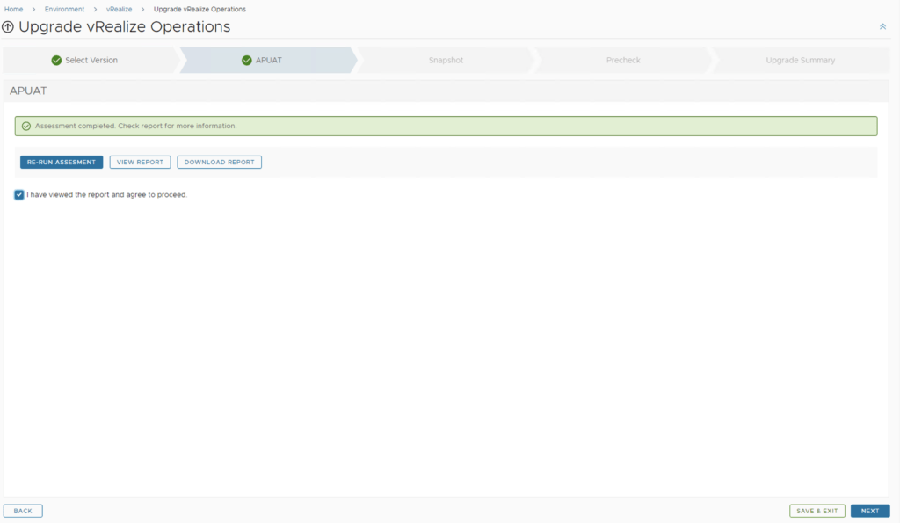900x523 pixels.
Task: Click the Download Report button
Action: click(219, 163)
